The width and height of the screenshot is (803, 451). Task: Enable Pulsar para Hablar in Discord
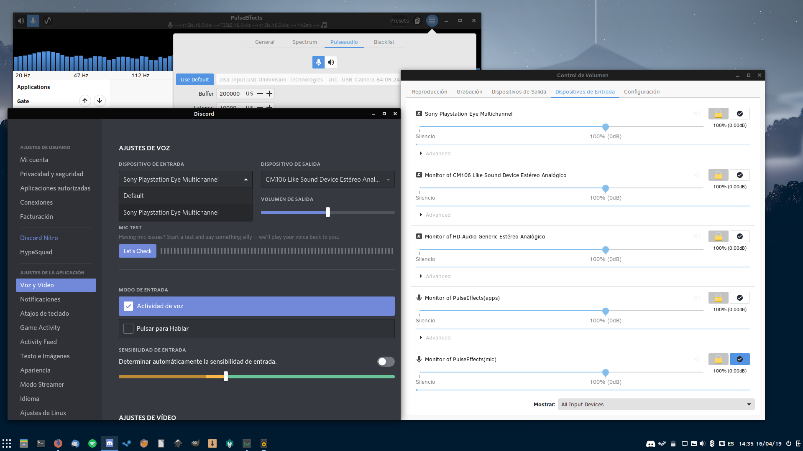click(128, 329)
